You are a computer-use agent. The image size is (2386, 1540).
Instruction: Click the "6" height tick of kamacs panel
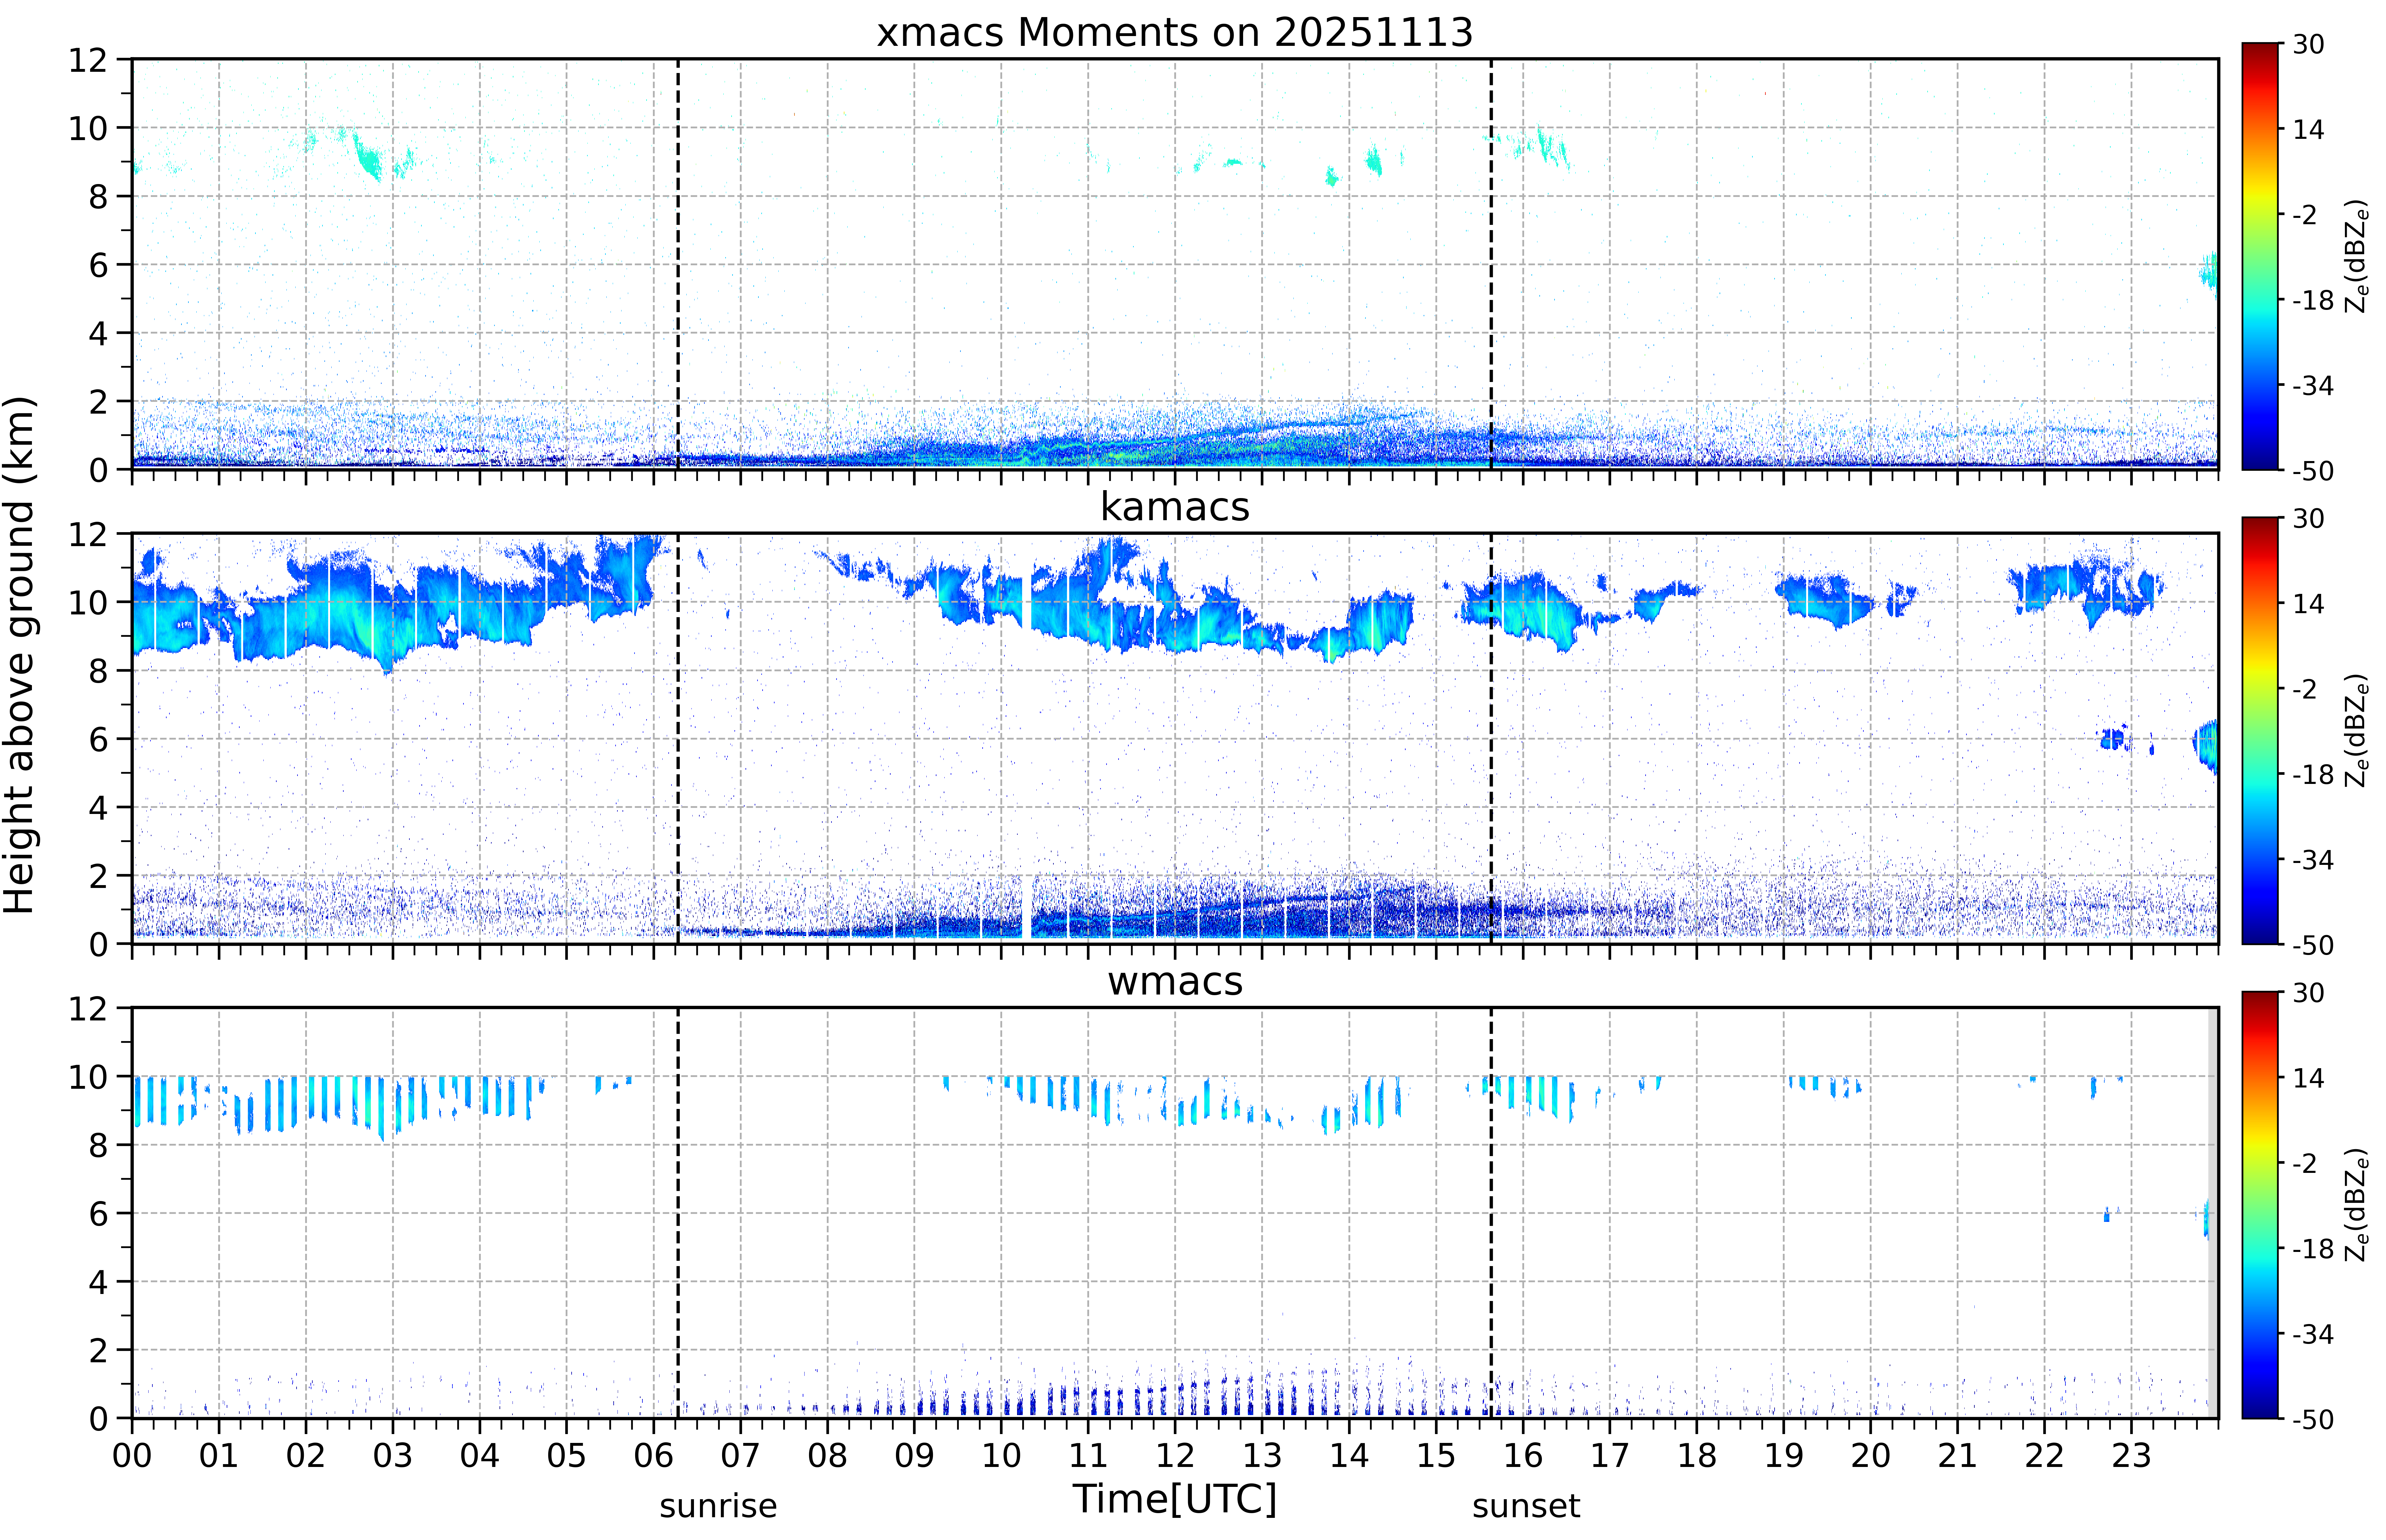(98, 739)
